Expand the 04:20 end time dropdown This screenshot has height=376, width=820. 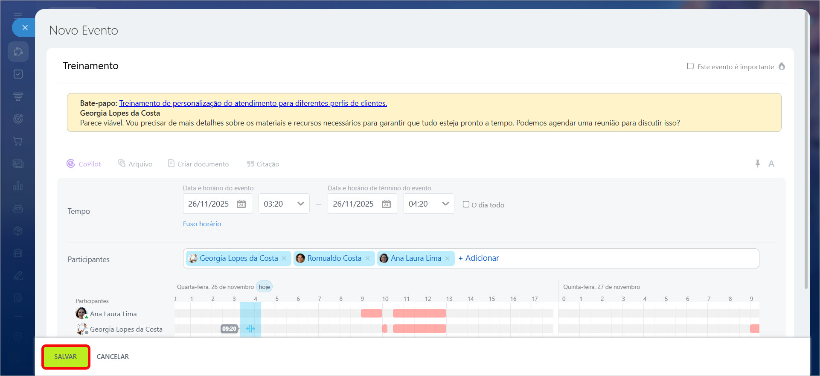(x=445, y=204)
